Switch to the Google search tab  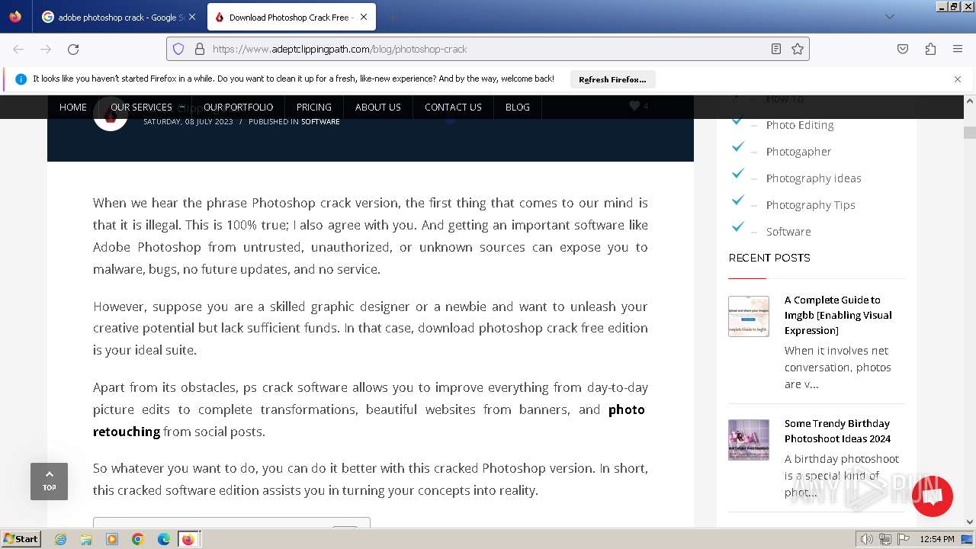point(119,17)
